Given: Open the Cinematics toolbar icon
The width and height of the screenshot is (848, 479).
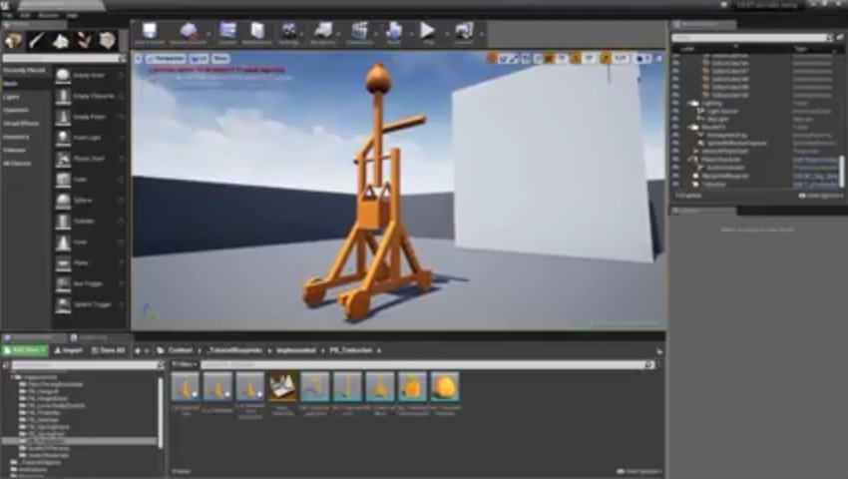Looking at the screenshot, I should click(x=359, y=34).
